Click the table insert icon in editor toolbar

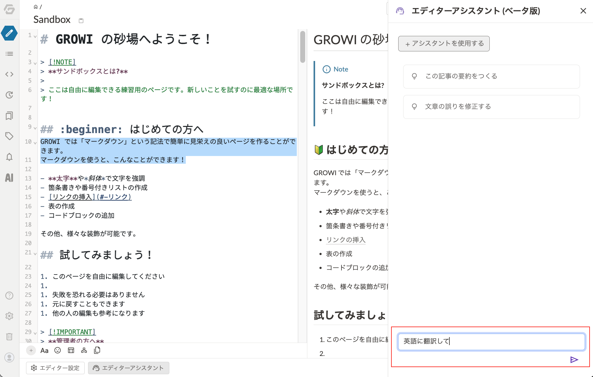click(71, 350)
